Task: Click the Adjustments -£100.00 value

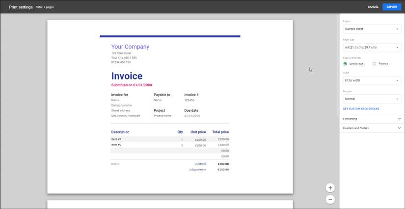Action: tap(223, 170)
